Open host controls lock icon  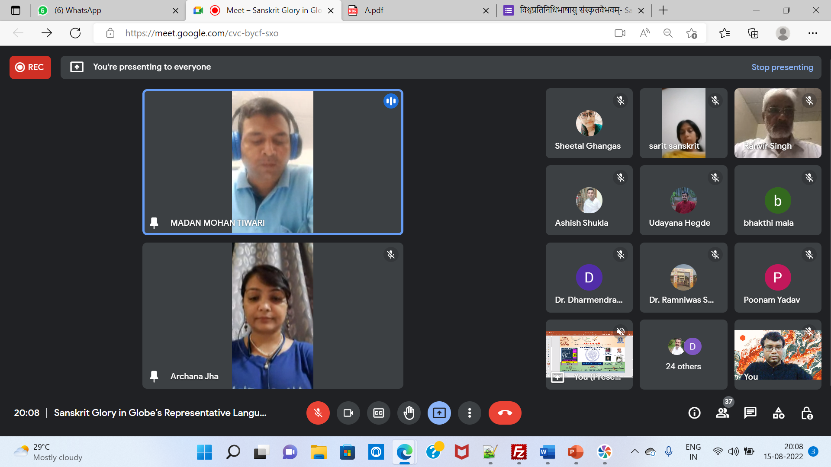point(807,413)
